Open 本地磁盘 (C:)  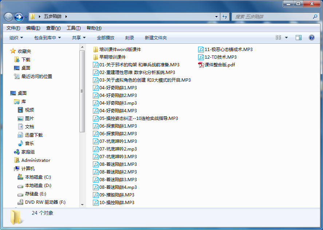point(34,177)
